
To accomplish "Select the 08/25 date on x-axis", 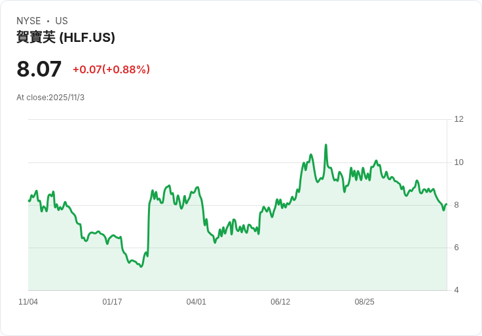I will click(x=364, y=302).
